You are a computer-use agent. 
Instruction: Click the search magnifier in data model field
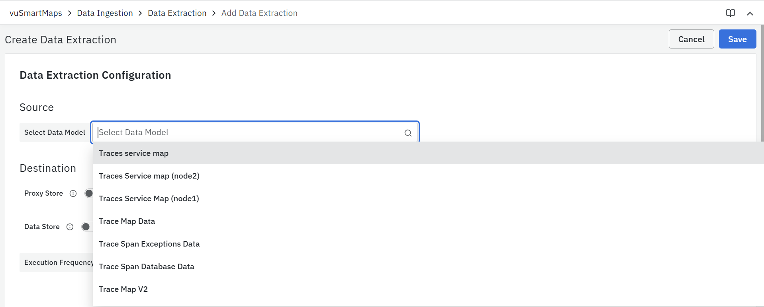point(408,133)
